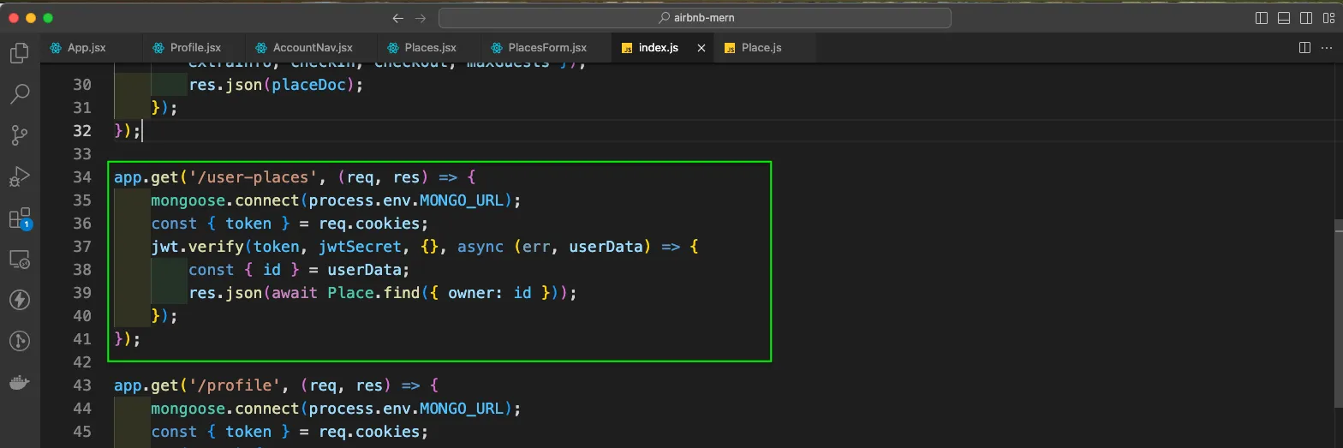The image size is (1343, 448).
Task: Switch to the PlacesForm.jsx tab
Action: click(x=546, y=48)
